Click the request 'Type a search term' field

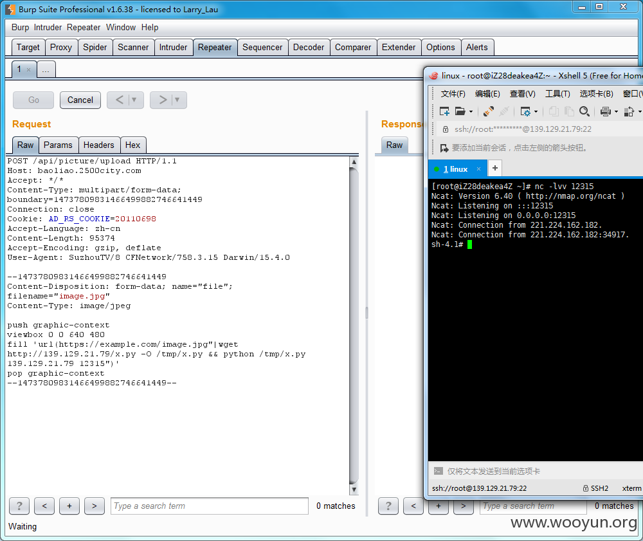[x=209, y=506]
